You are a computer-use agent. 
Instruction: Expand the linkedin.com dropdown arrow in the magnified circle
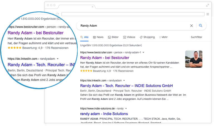[58, 59]
